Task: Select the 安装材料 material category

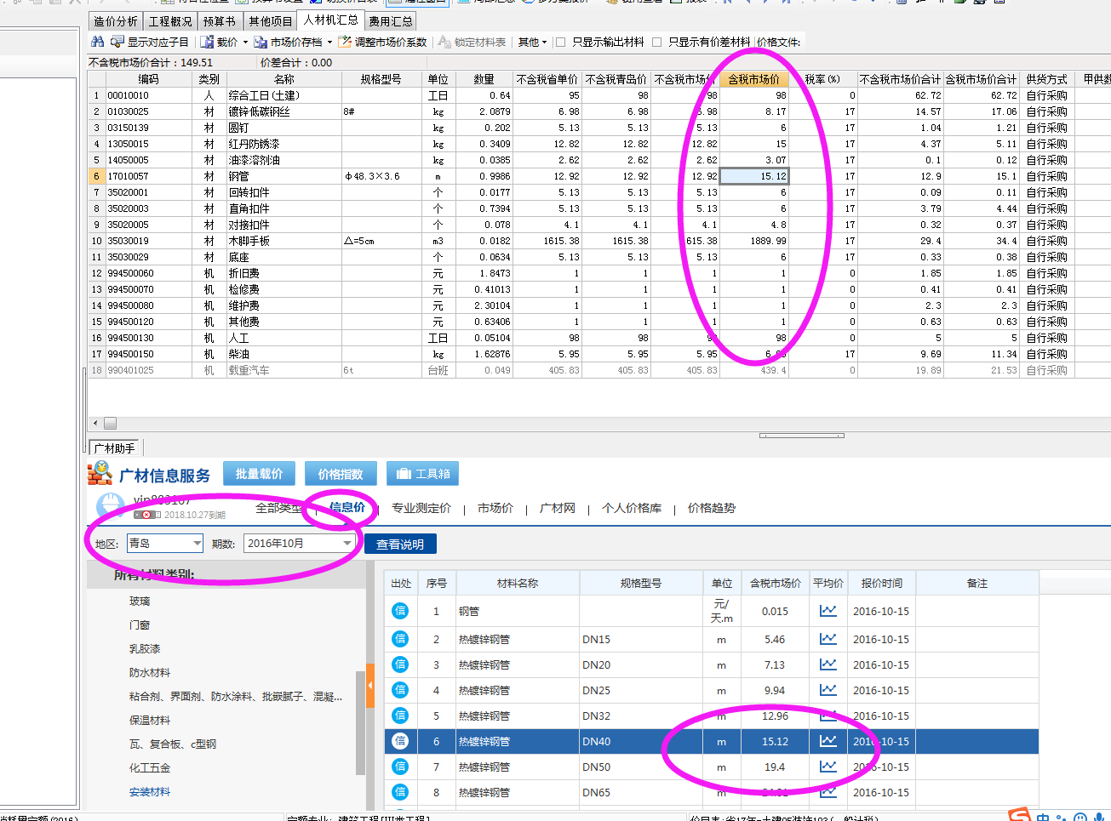Action: tap(150, 791)
